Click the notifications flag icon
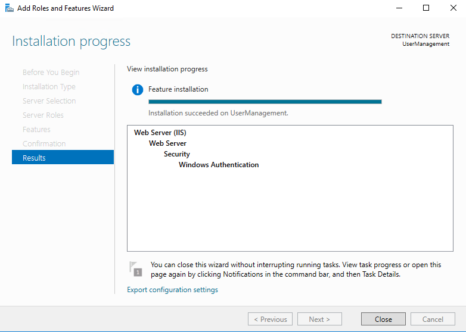This screenshot has height=332, width=466. pyautogui.click(x=135, y=269)
